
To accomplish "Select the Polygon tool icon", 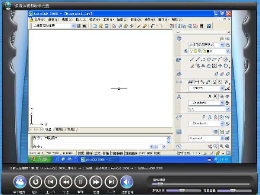I will (209, 59).
